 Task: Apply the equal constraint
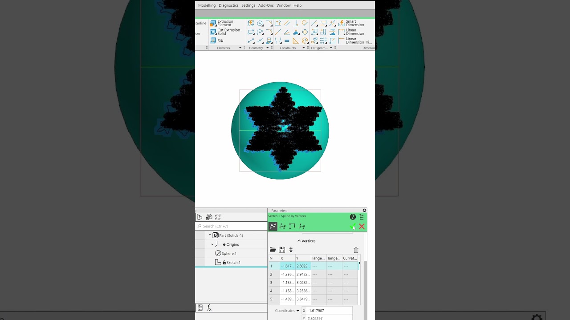click(x=287, y=41)
